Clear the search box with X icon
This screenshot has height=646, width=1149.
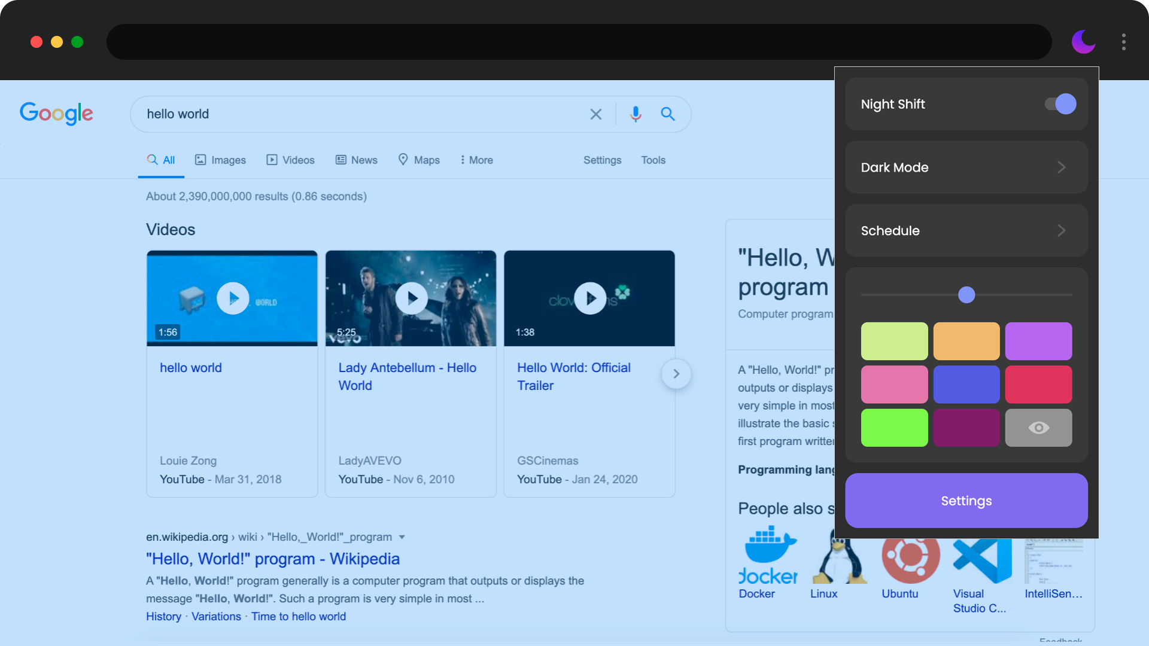(595, 114)
